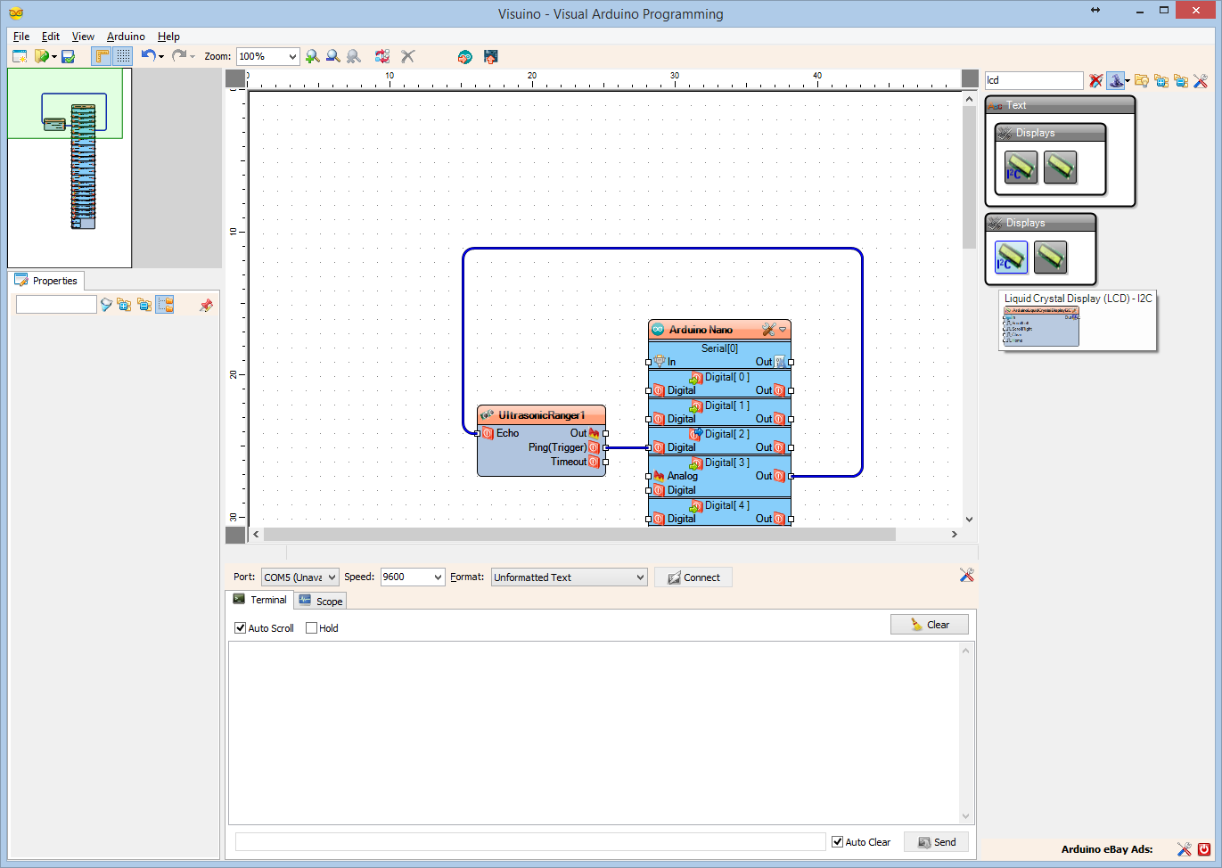Expand the Format Unformatted Text dropdown
1222x868 pixels.
pyautogui.click(x=639, y=577)
